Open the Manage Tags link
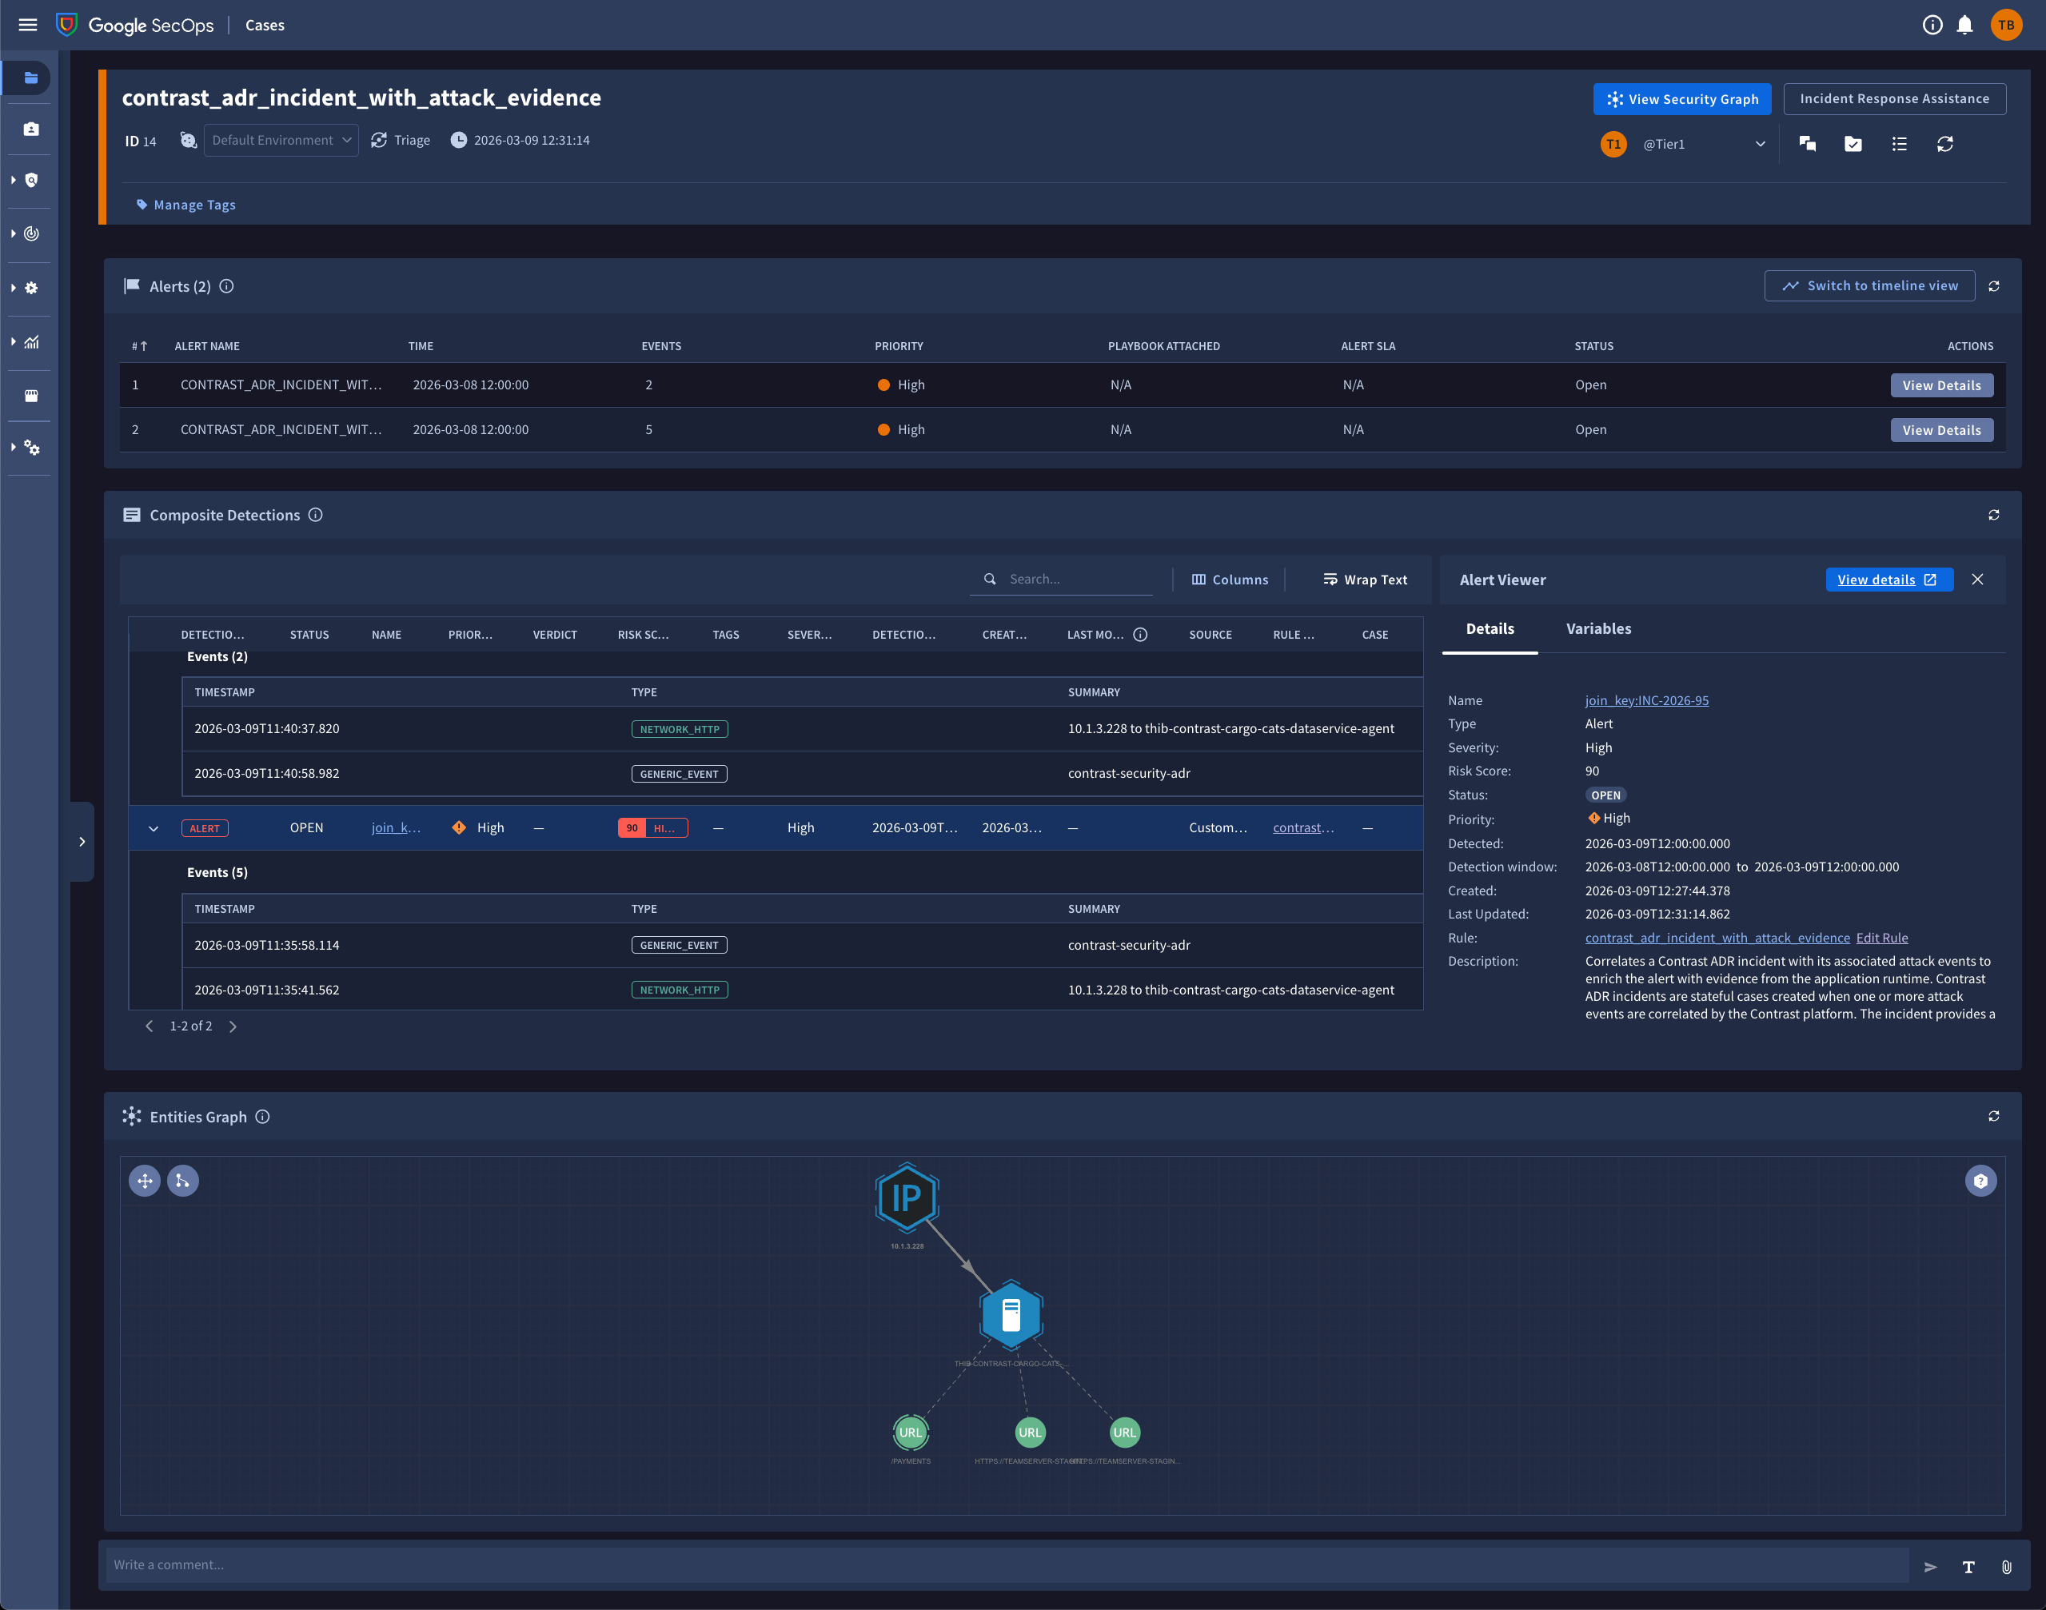Screen dimensions: 2046x1610 [x=185, y=205]
